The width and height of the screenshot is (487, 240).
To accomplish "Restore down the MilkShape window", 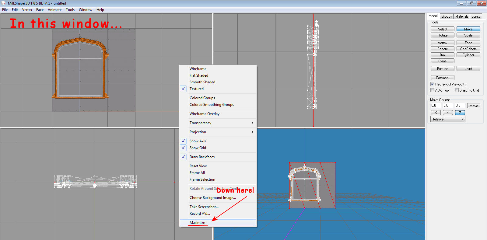I will 471,3.
